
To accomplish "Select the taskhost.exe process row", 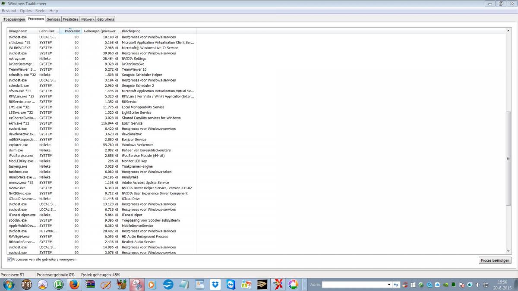I will (102, 172).
